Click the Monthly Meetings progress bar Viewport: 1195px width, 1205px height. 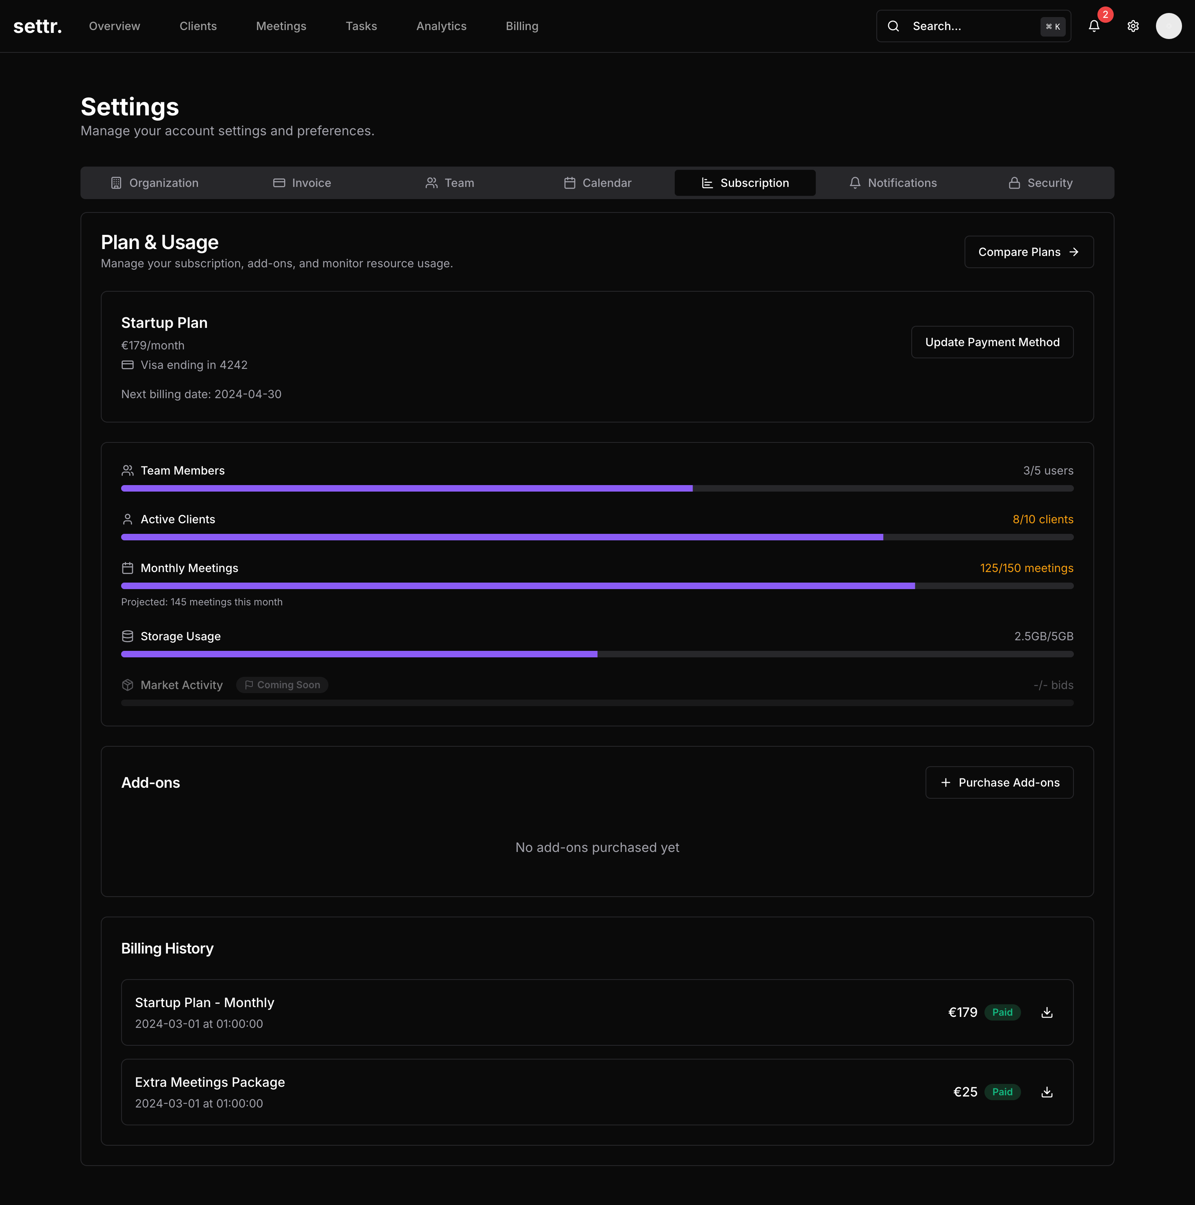597,586
